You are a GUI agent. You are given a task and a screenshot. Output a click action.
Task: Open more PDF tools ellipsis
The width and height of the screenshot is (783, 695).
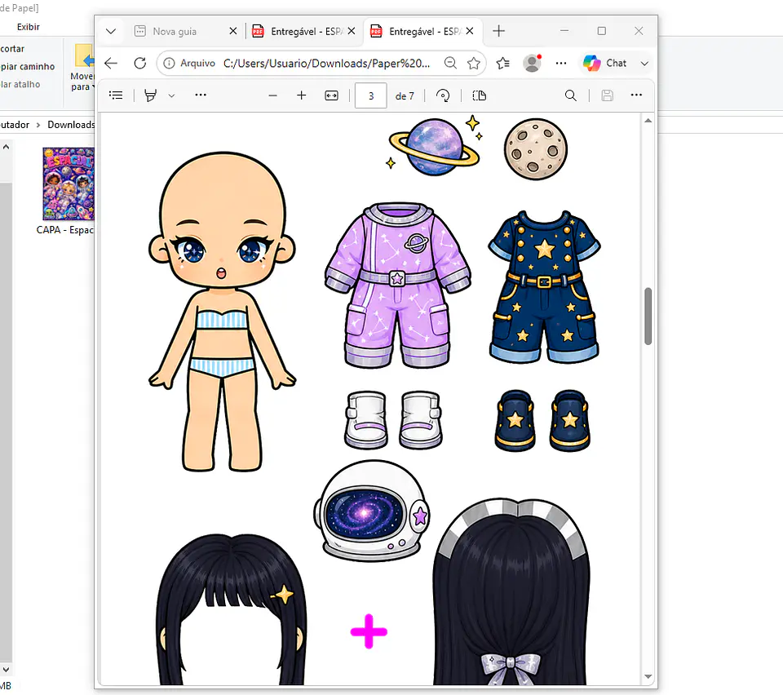pyautogui.click(x=201, y=95)
